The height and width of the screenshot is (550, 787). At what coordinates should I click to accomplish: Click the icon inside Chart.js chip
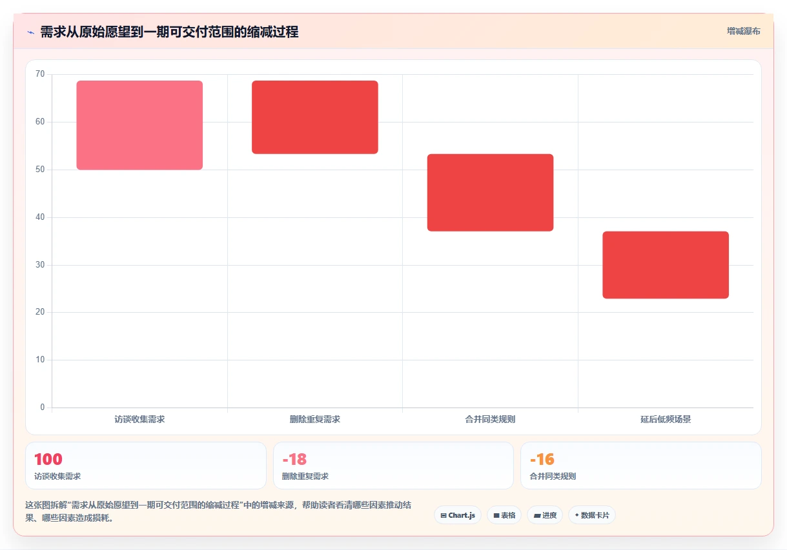[x=444, y=516]
